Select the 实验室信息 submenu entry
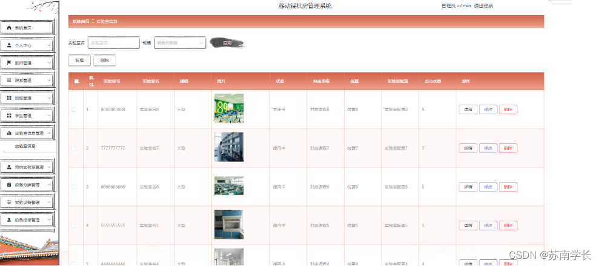Screen dimensions: 601x266 coord(25,146)
